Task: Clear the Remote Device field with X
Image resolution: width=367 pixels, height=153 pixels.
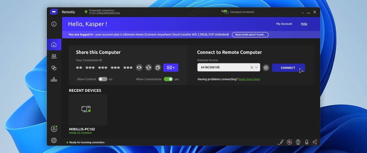Action: click(x=252, y=68)
